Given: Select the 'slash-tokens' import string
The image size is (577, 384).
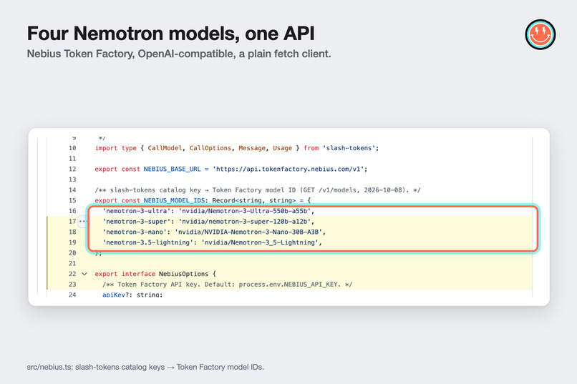Looking at the screenshot, I should pos(349,148).
